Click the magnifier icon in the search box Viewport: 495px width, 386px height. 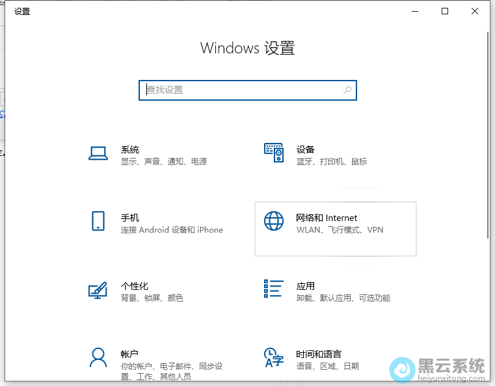pyautogui.click(x=347, y=90)
